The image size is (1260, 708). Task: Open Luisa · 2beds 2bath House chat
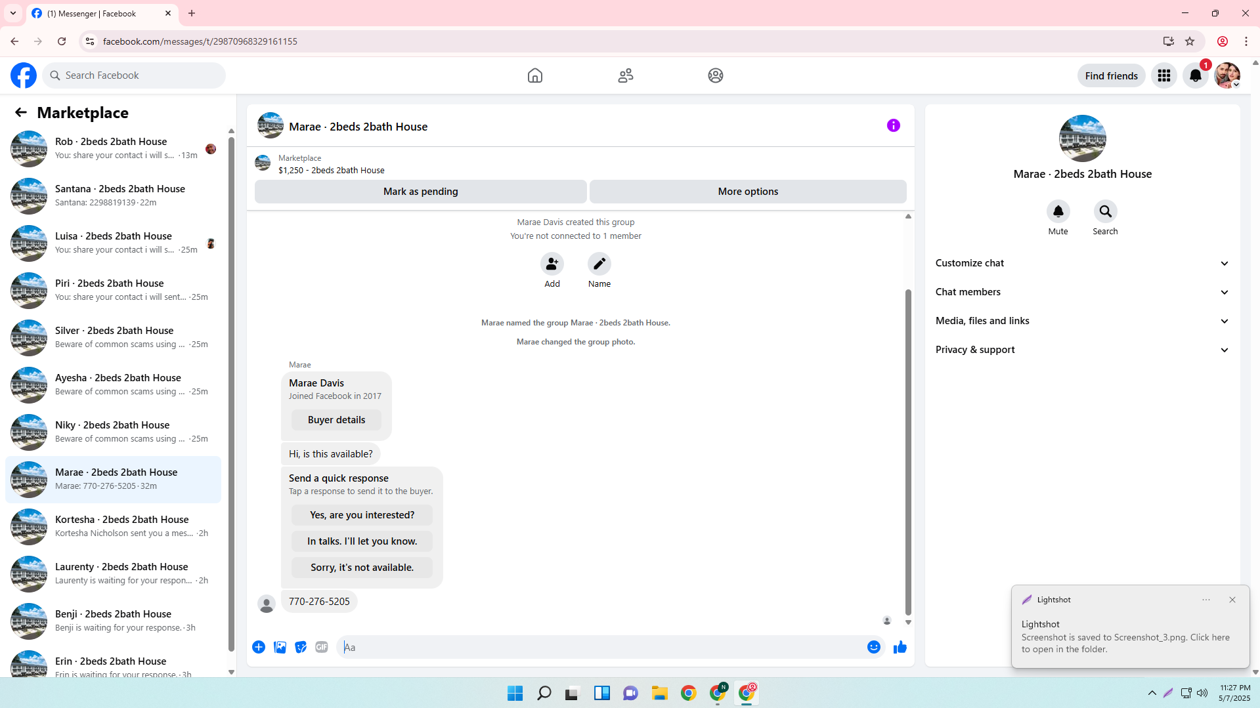tap(113, 243)
